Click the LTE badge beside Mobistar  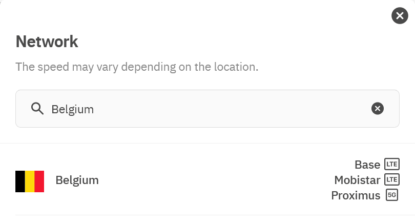pos(391,180)
